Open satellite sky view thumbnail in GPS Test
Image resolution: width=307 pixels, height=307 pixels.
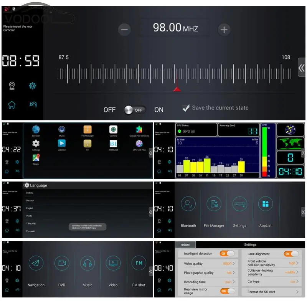point(290,129)
